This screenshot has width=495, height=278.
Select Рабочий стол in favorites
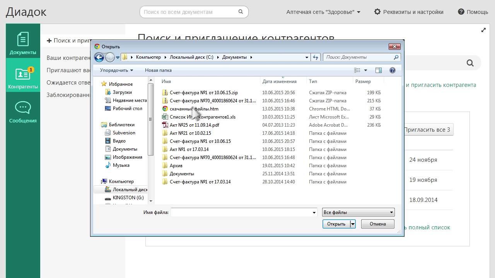124,108
